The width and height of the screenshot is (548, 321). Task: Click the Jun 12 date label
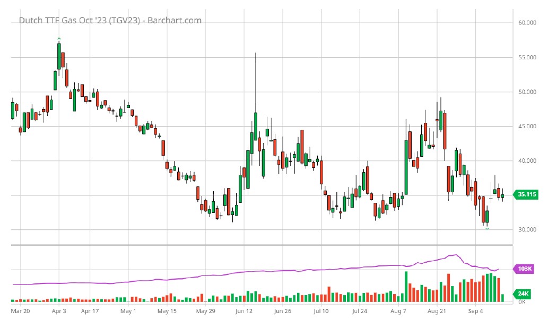click(243, 311)
